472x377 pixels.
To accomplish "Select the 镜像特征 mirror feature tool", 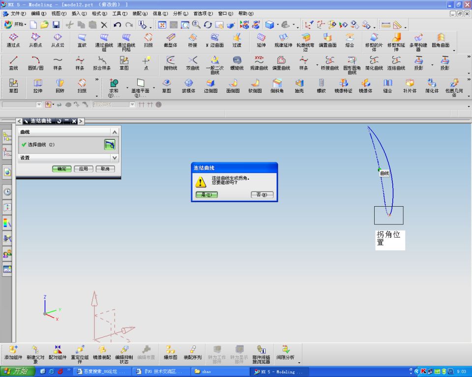I will [344, 86].
